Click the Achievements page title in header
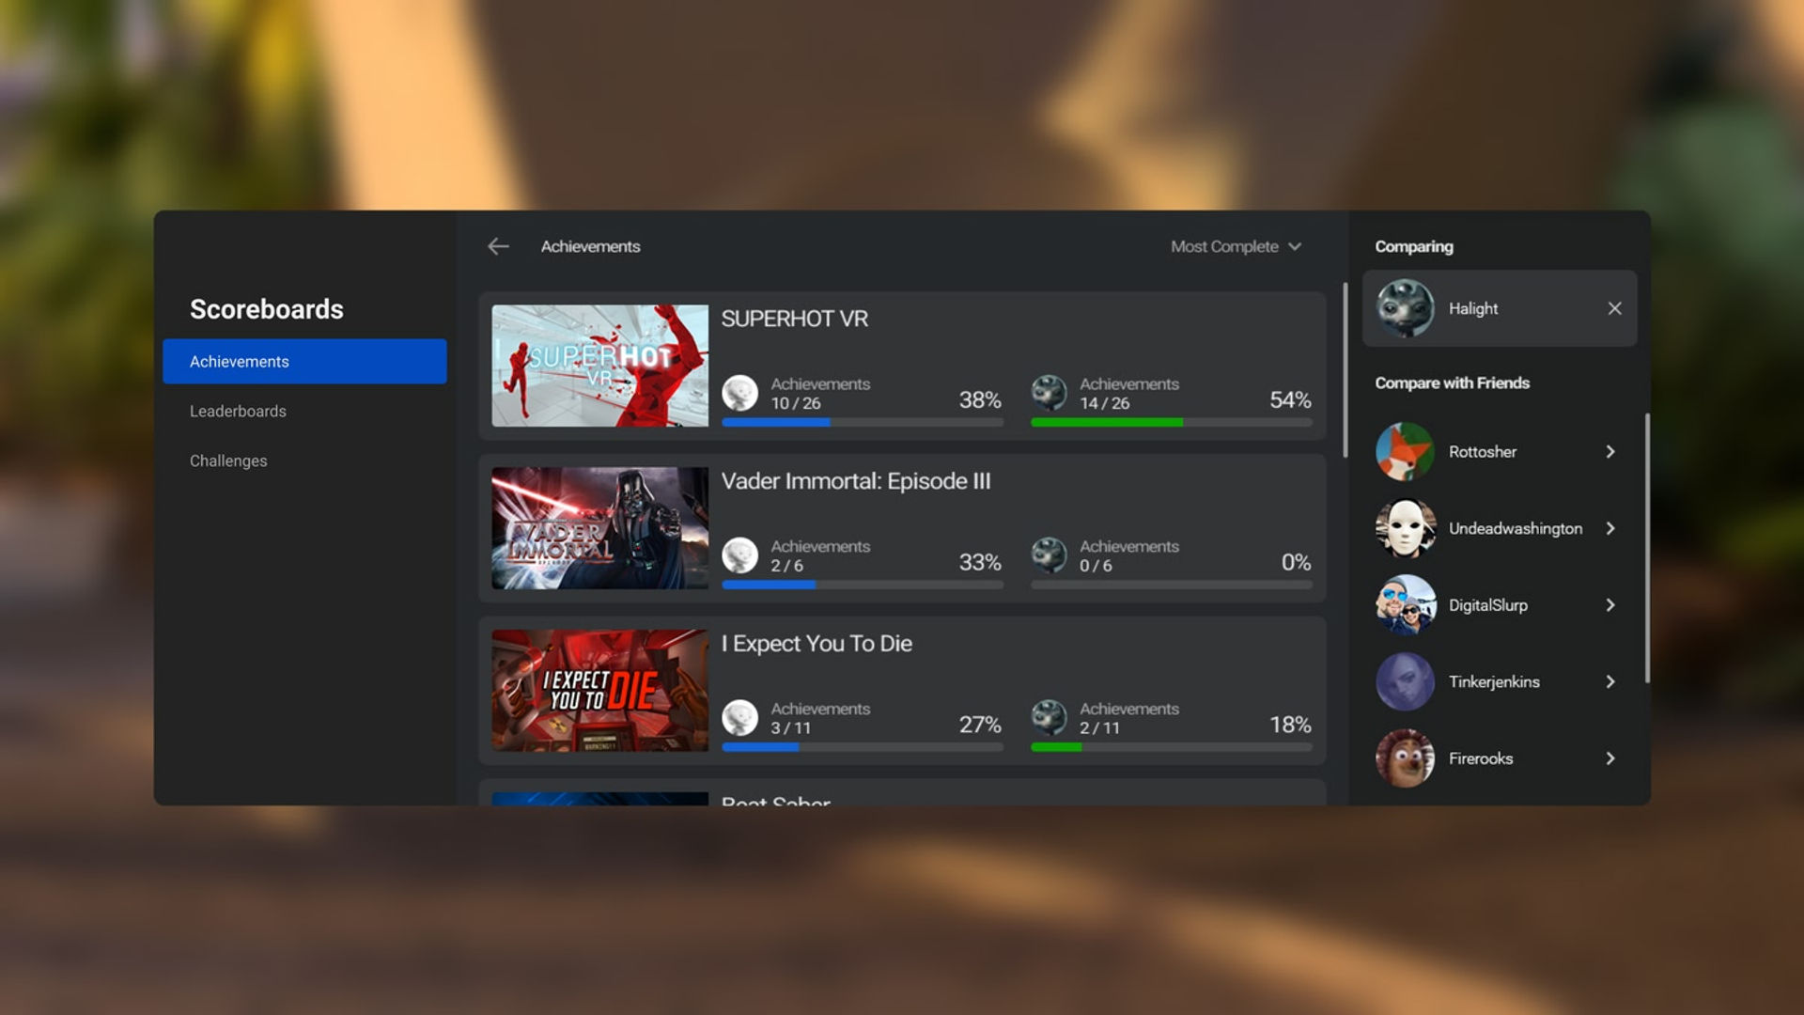This screenshot has width=1804, height=1015. tap(590, 246)
